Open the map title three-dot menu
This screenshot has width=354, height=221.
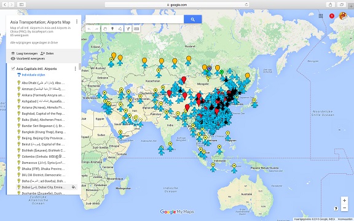pos(77,21)
